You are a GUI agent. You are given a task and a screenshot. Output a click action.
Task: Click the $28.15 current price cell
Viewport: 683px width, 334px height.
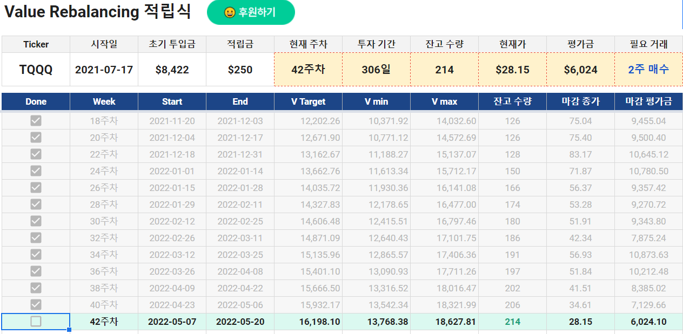[x=512, y=69]
